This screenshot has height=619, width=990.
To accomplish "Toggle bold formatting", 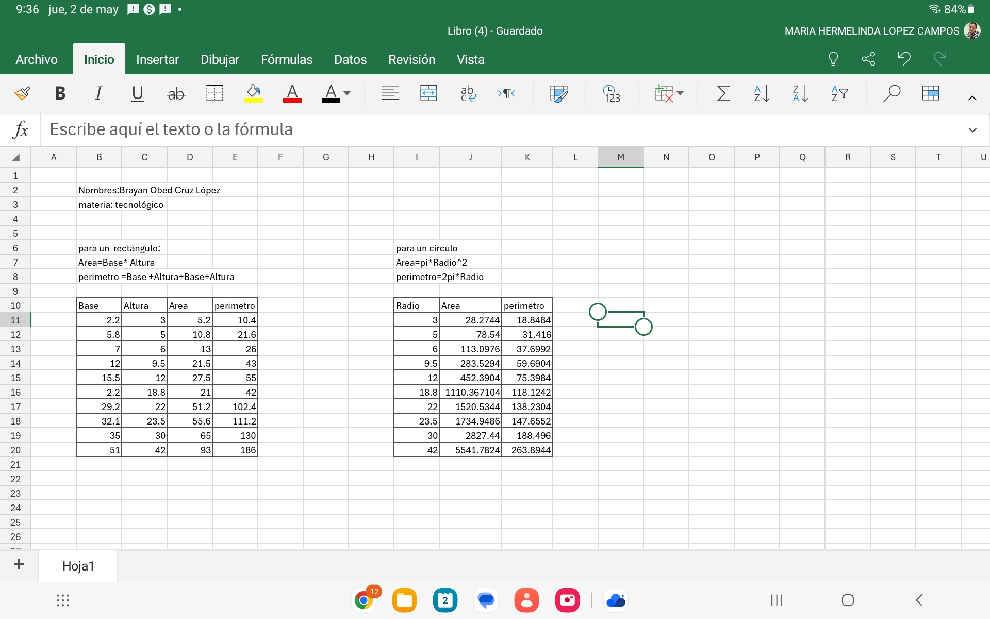I will [60, 93].
